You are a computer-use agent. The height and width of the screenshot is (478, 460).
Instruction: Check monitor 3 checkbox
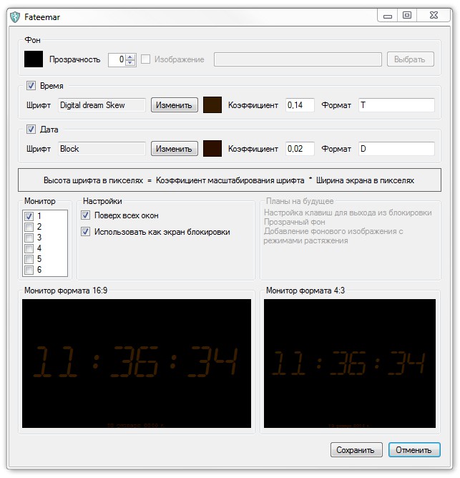pyautogui.click(x=29, y=238)
